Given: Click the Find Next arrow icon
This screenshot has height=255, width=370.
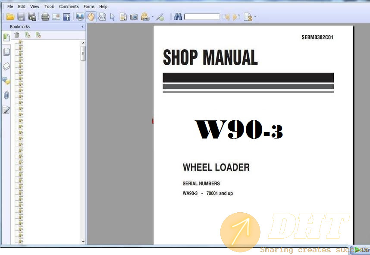Looking at the screenshot, I should tap(236, 17).
